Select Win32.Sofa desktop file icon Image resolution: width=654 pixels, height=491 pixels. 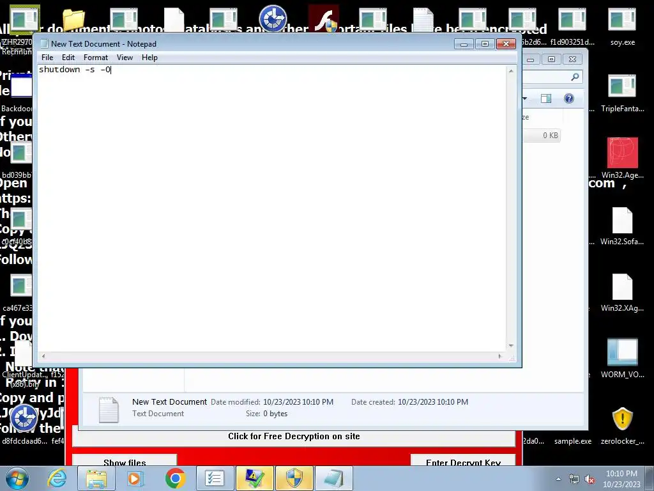622,226
